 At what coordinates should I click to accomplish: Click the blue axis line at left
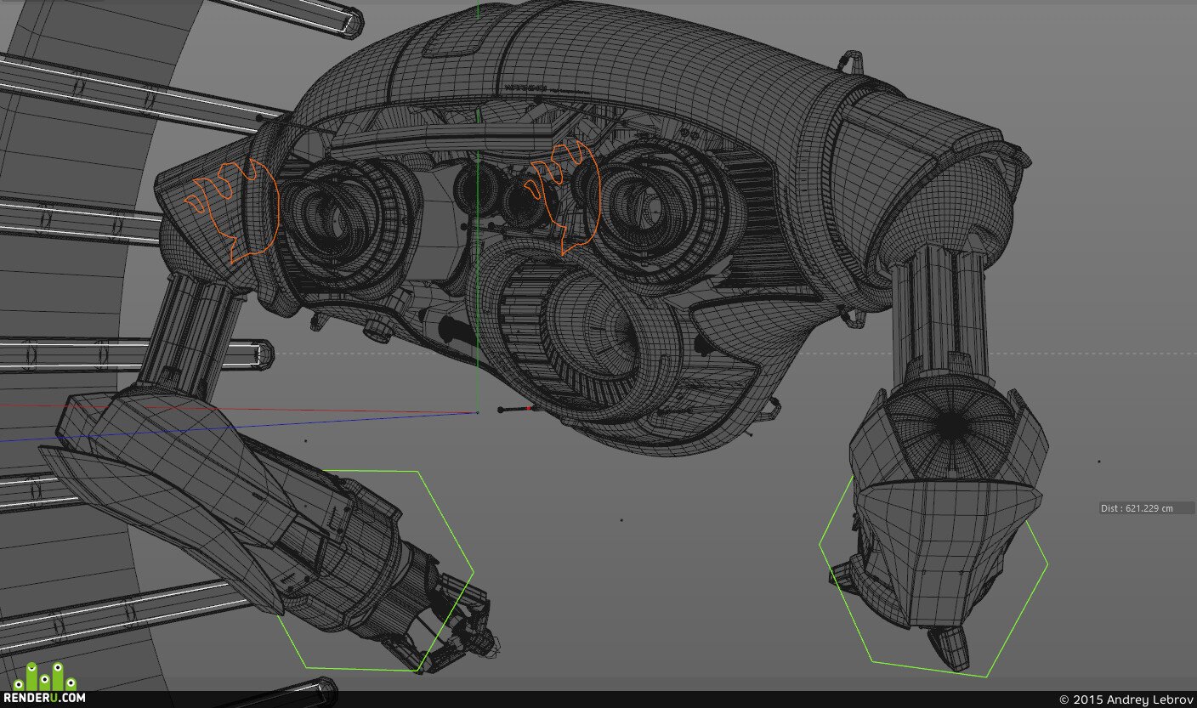(238, 427)
